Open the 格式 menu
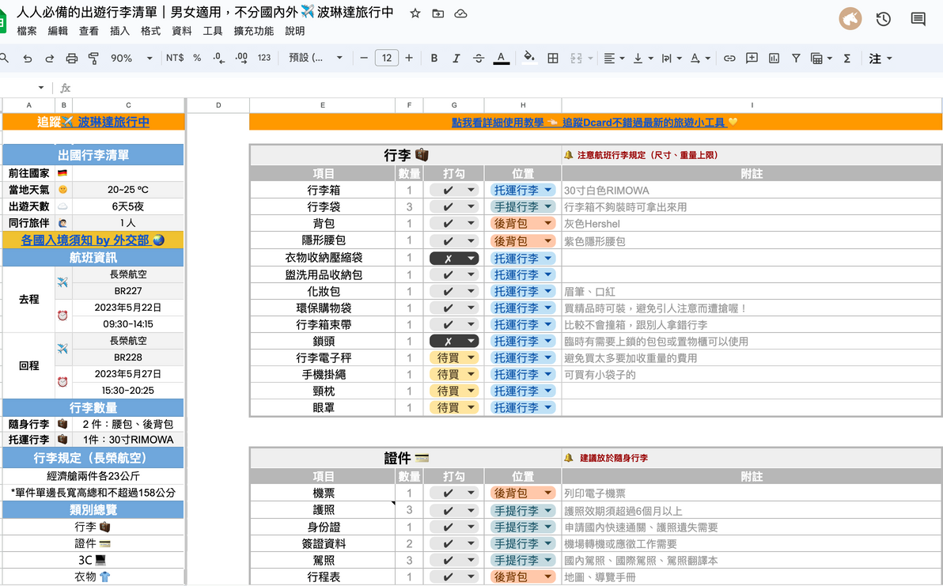 pyautogui.click(x=150, y=31)
